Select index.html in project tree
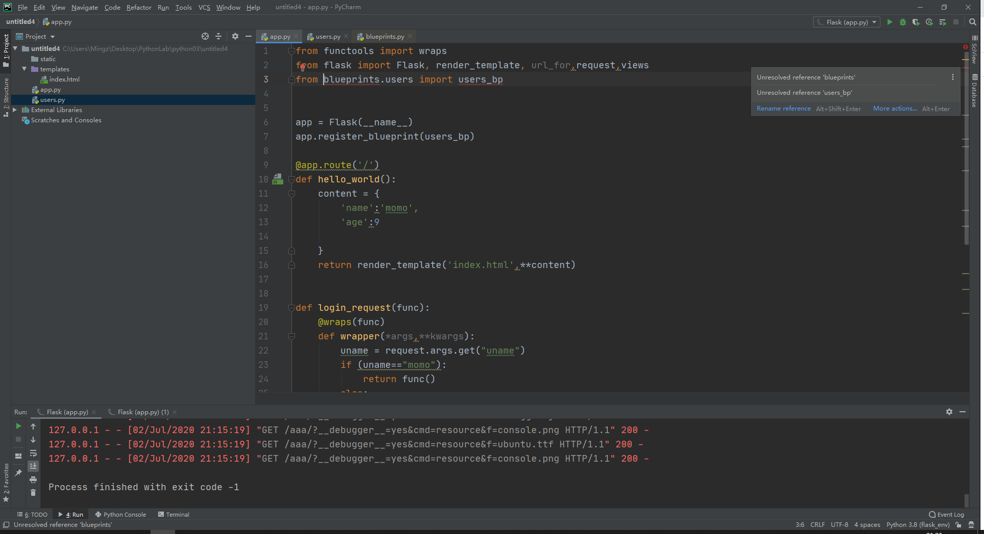Viewport: 984px width, 534px height. (x=64, y=79)
